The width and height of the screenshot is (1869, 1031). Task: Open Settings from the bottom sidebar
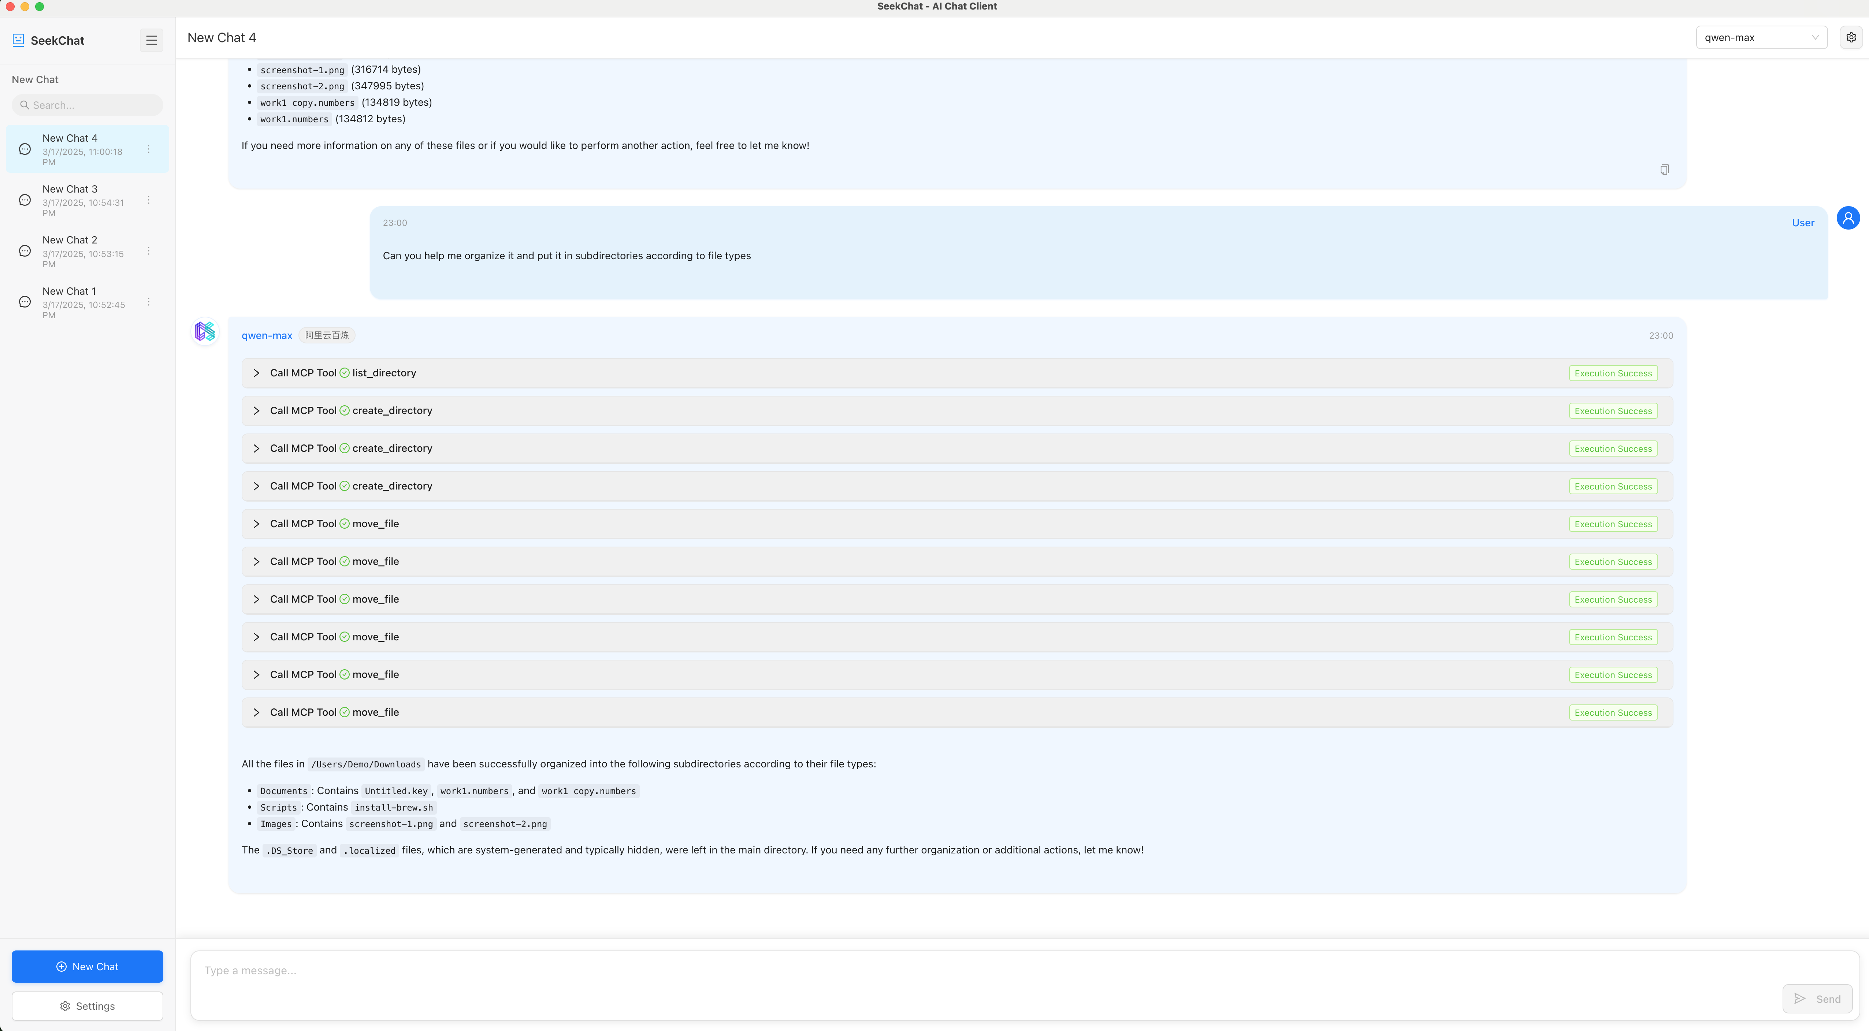click(x=87, y=1006)
